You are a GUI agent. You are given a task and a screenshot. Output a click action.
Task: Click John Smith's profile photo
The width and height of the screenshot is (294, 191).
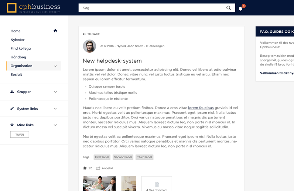tap(89, 46)
